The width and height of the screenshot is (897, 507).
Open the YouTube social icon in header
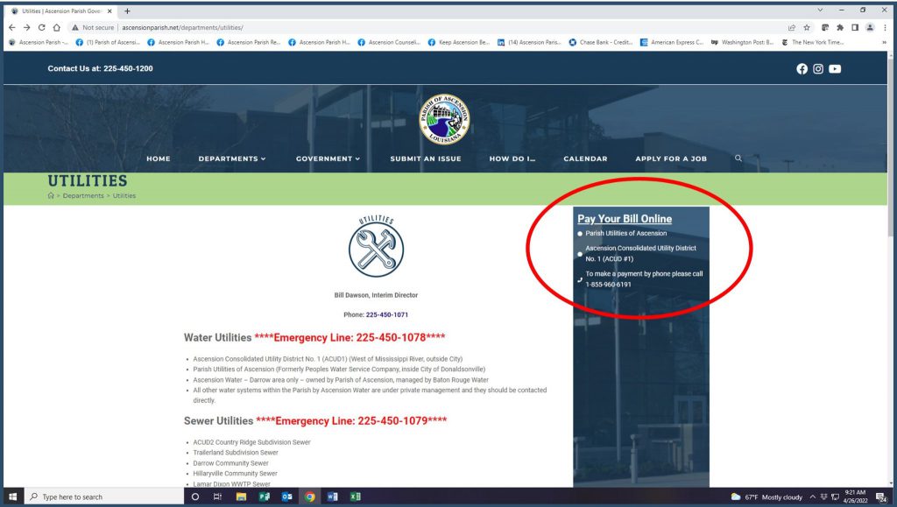[835, 69]
